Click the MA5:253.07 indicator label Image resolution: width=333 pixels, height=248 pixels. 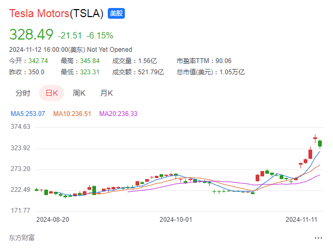coord(28,114)
